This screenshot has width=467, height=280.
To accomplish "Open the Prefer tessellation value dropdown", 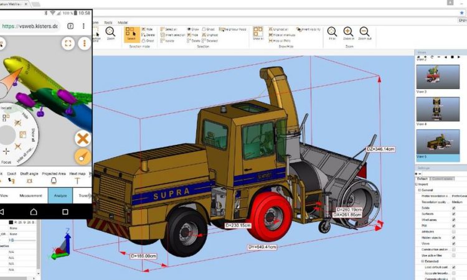I will click(459, 196).
